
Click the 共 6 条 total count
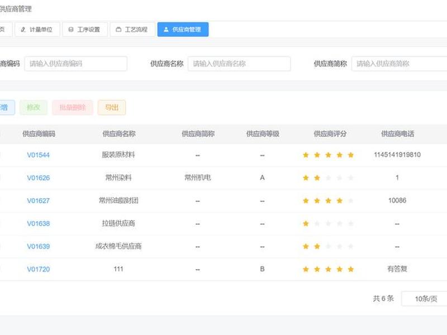point(383,299)
